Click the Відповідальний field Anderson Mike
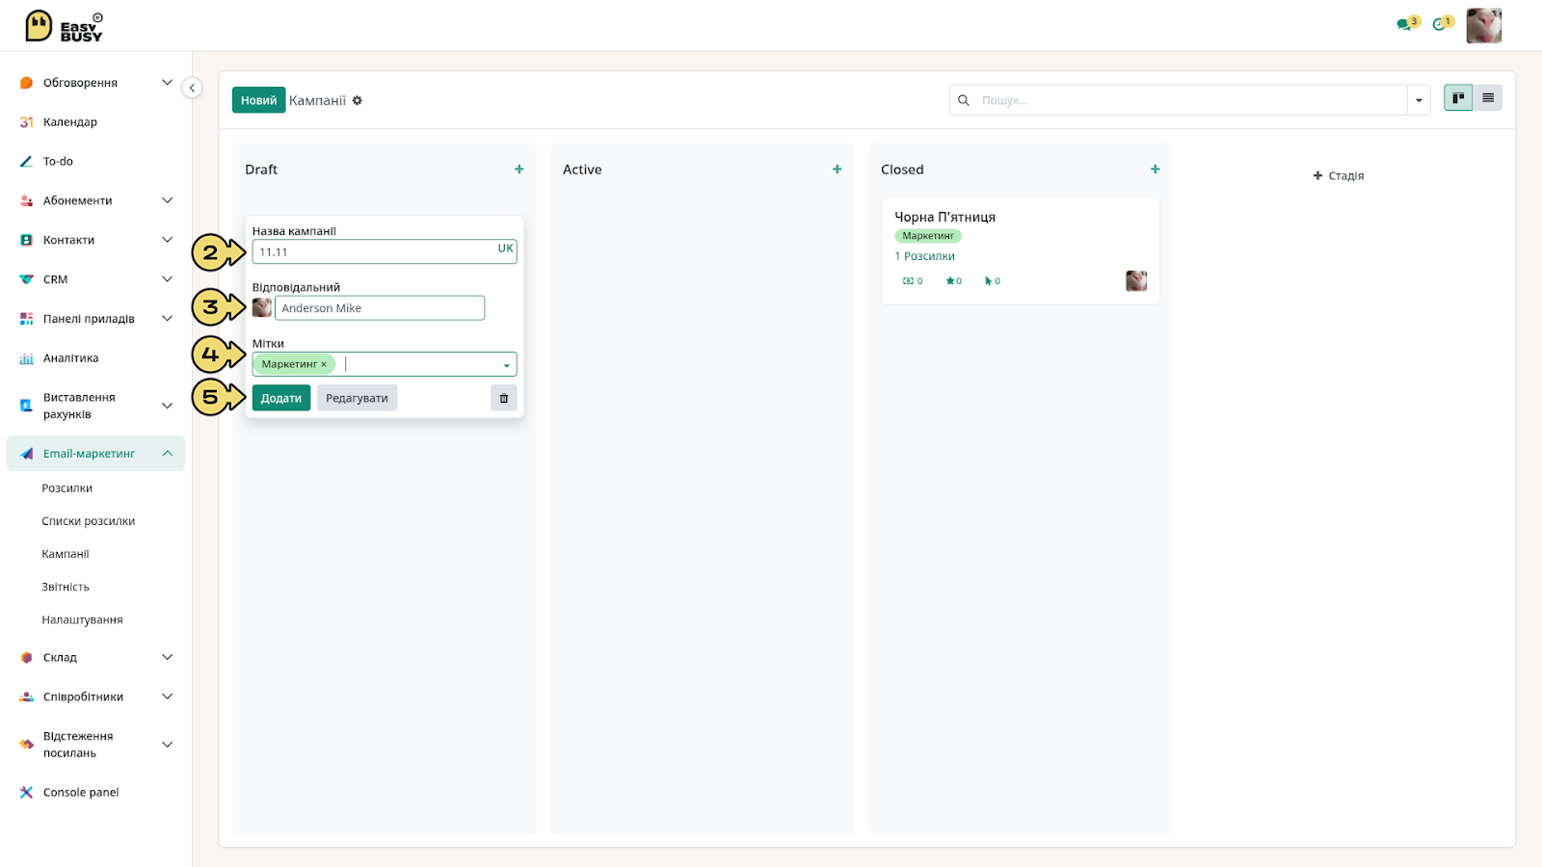The width and height of the screenshot is (1542, 867). 380,308
